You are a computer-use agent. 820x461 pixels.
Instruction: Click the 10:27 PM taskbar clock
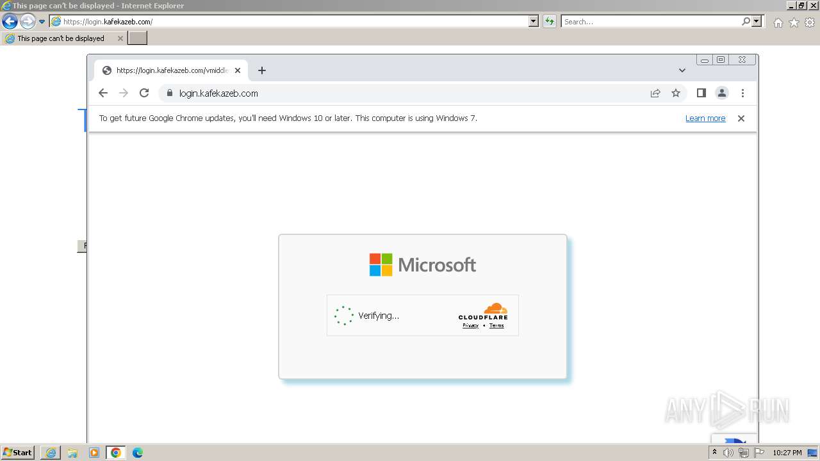[x=787, y=453]
